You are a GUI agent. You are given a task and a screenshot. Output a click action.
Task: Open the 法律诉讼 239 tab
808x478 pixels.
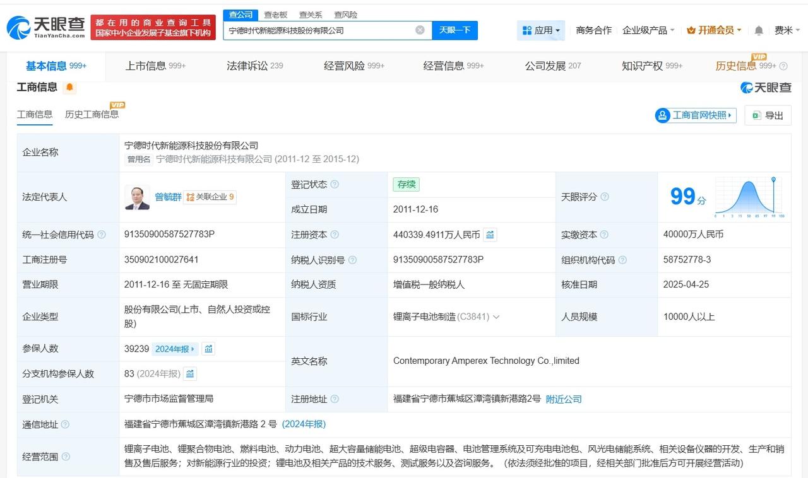254,64
